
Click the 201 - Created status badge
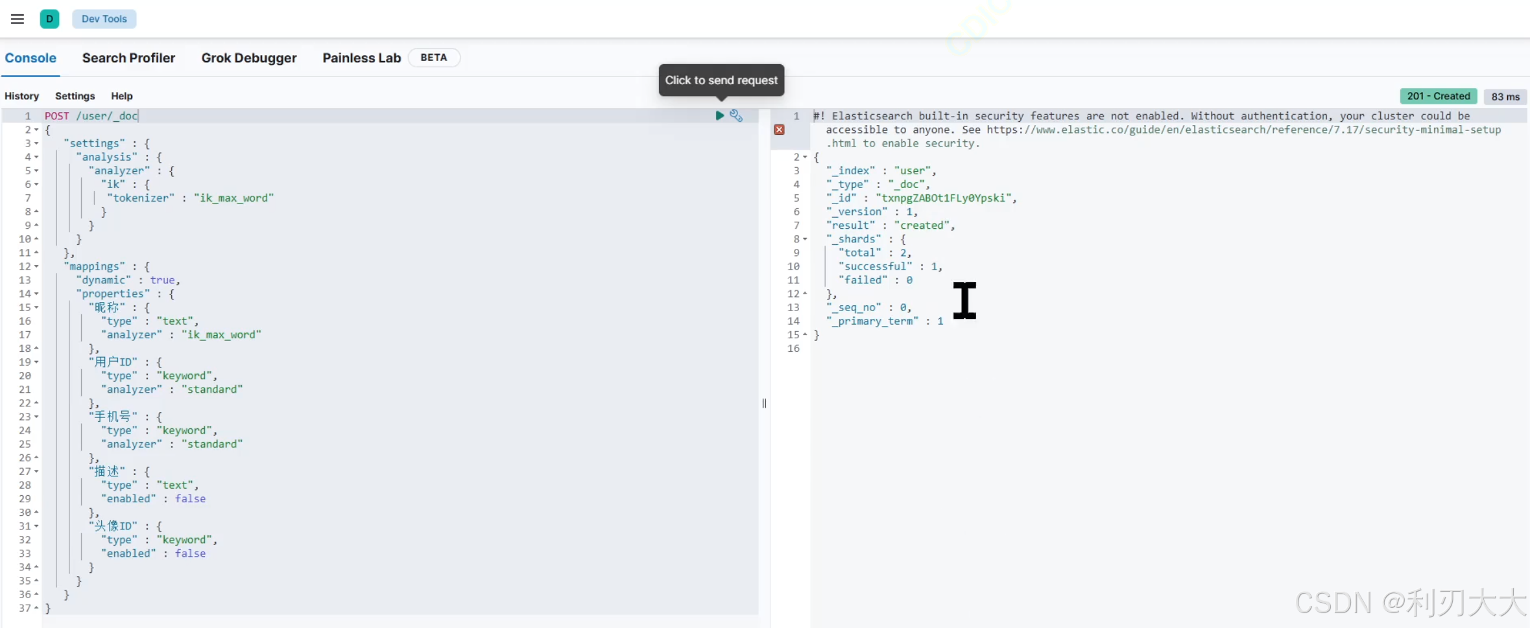tap(1439, 96)
